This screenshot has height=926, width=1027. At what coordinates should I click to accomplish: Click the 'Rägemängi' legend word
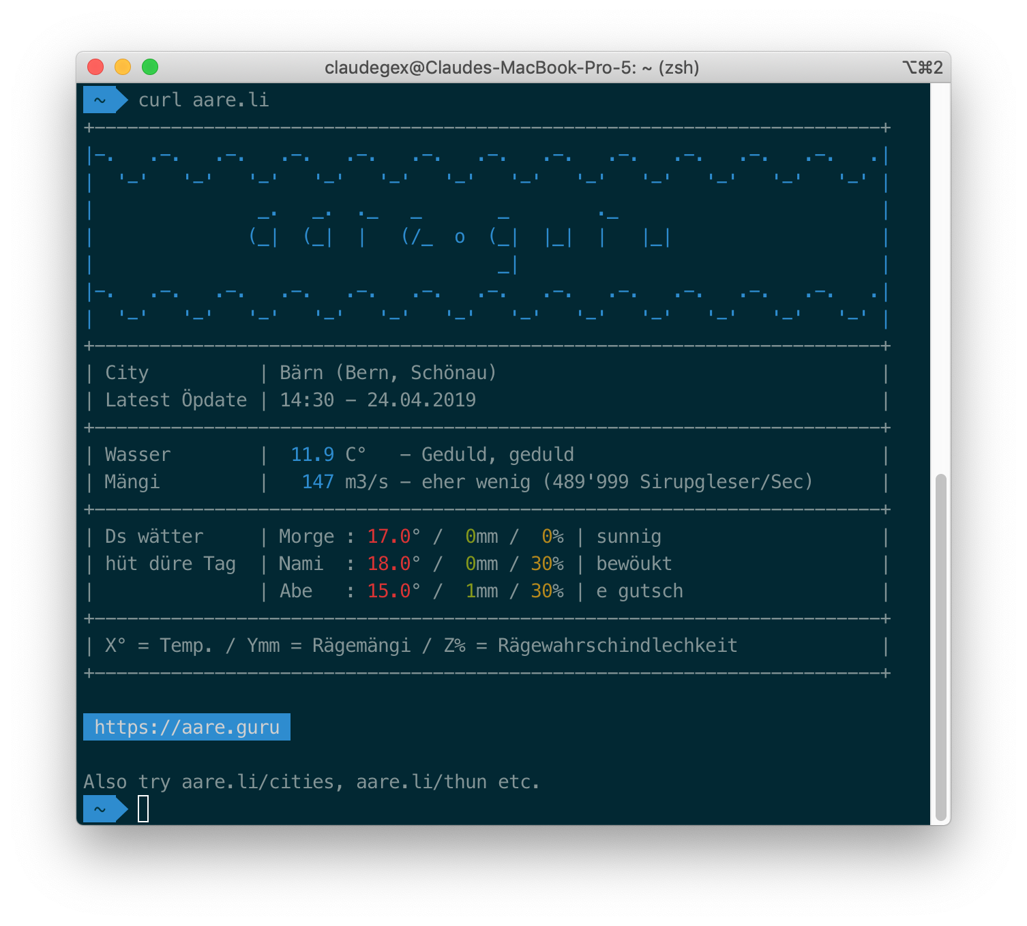click(x=361, y=646)
